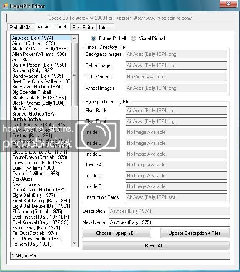Click the HyperPin Editor title bar icon
The width and height of the screenshot is (240, 272).
click(5, 6)
